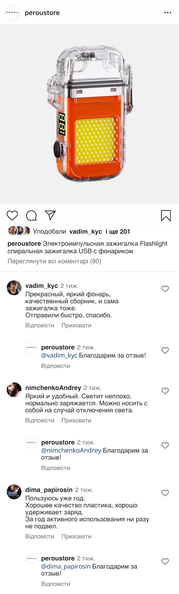This screenshot has height=594, width=179.
Task: Open comments via speech bubble icon
Action: (31, 216)
